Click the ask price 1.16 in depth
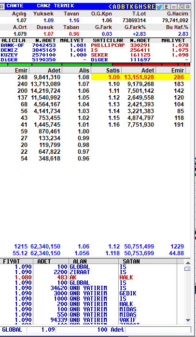 114,125
